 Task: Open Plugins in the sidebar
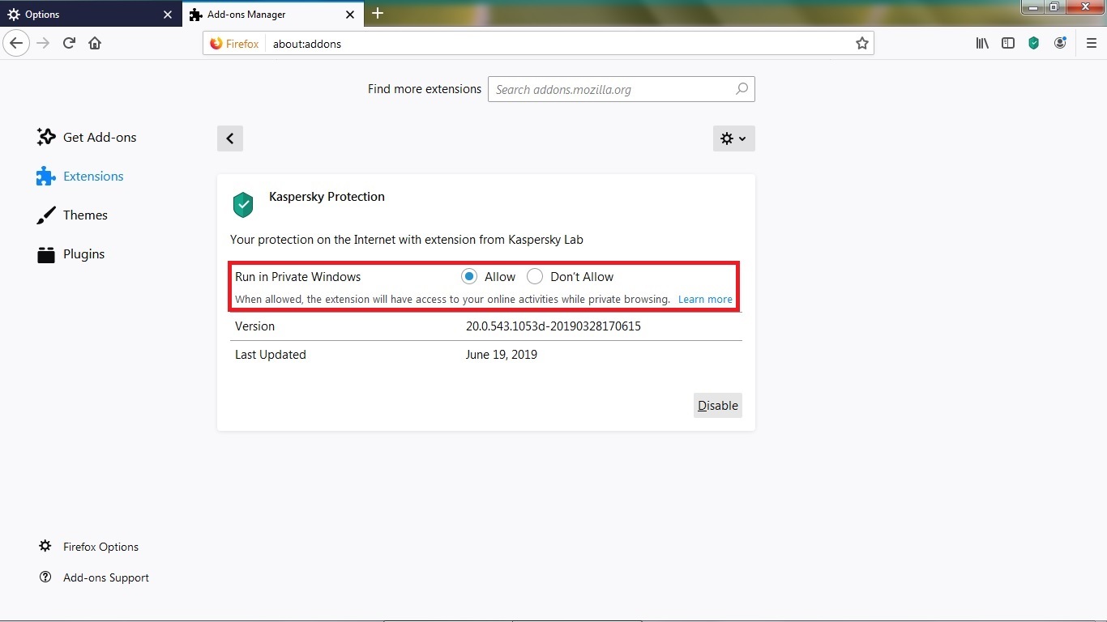click(71, 253)
